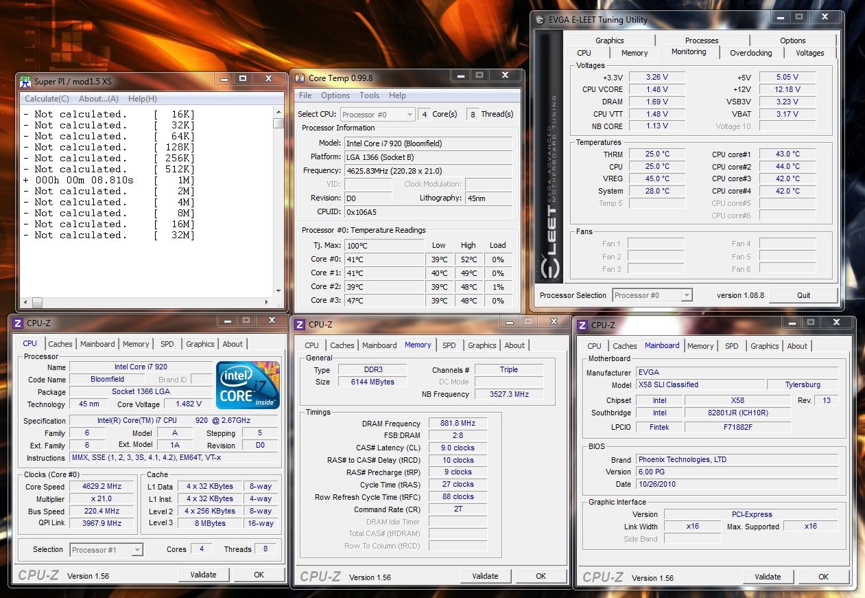Image resolution: width=865 pixels, height=598 pixels.
Task: Click the Core Voltage value "1.482 V"
Action: (x=188, y=404)
